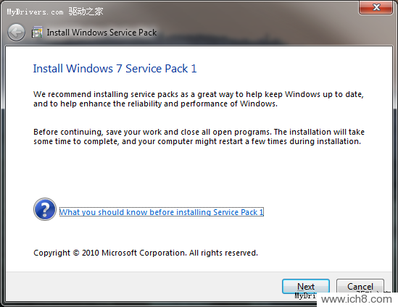
Task: Click the 'Install Windows 7 Service Pack 1' heading
Action: [115, 69]
